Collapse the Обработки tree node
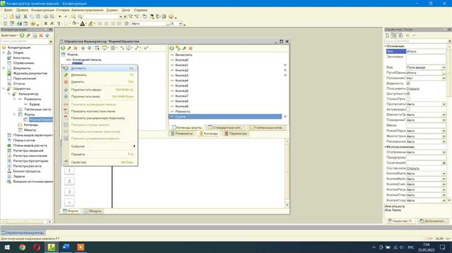 click(x=4, y=88)
